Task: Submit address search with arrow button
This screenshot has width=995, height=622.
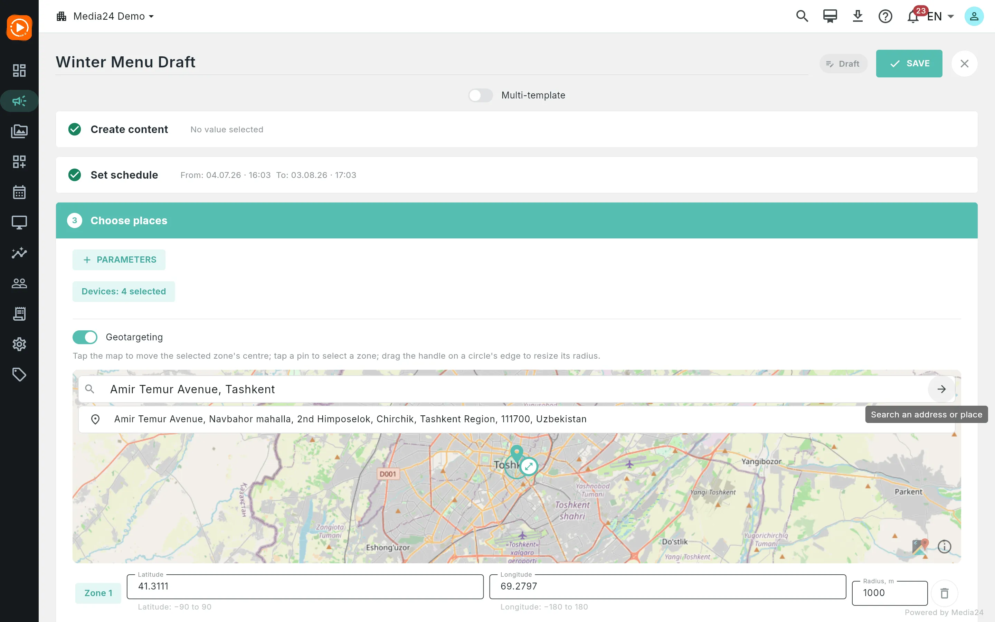Action: 941,389
